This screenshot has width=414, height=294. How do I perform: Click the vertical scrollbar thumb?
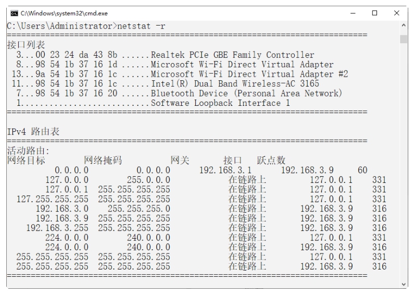tap(404, 40)
